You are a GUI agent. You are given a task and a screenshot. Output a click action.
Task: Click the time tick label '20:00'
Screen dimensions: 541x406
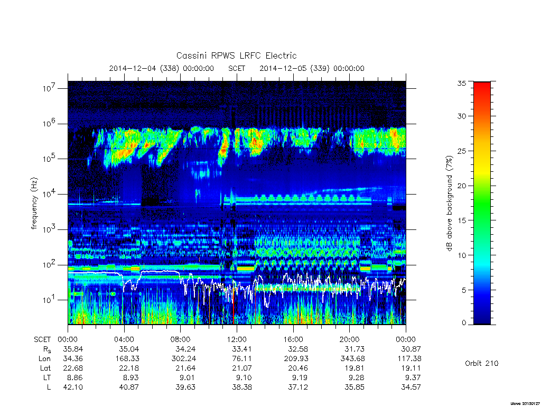(x=349, y=339)
